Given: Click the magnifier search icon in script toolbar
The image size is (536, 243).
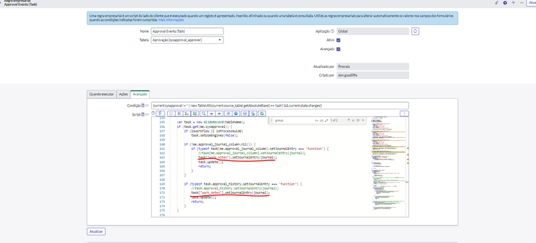Looking at the screenshot, I should coord(203,113).
